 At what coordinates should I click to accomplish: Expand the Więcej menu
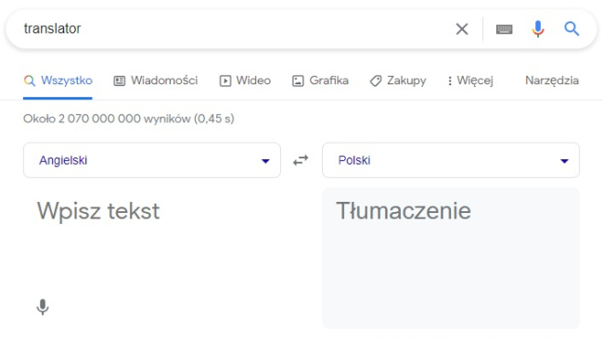470,81
